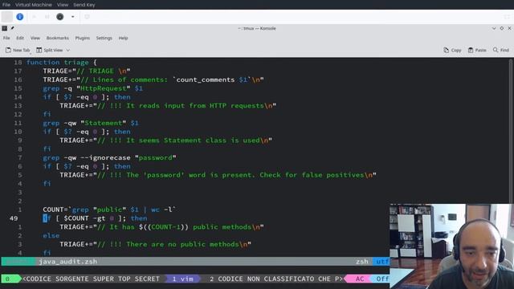This screenshot has width=514, height=289.
Task: Click relative line number 6 in gutter
Action: pyautogui.click(x=20, y=166)
